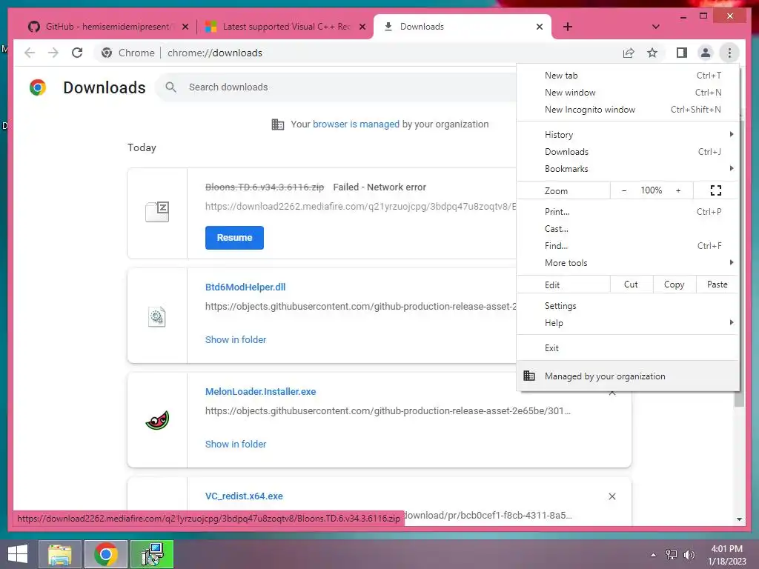Click the browser forward arrow
The height and width of the screenshot is (569, 759).
pos(53,53)
